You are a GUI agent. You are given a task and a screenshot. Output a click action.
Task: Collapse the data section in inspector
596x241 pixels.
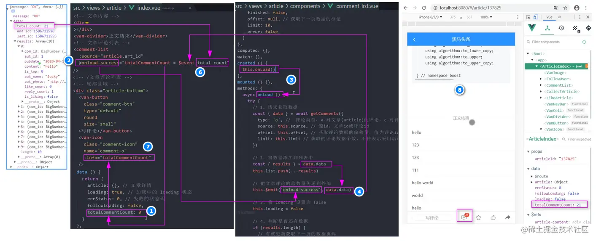(528, 169)
